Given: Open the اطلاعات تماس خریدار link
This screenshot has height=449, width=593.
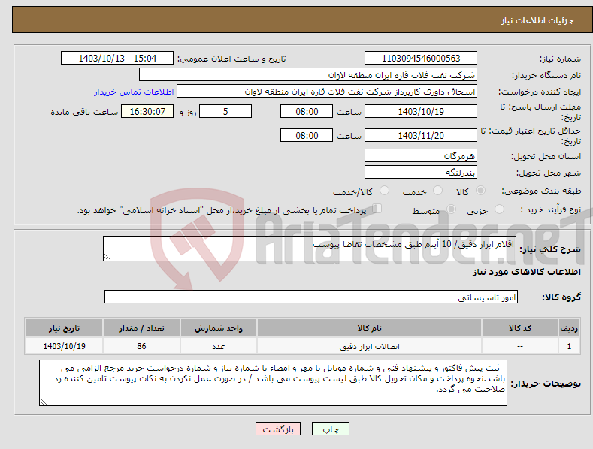Looking at the screenshot, I should [134, 92].
